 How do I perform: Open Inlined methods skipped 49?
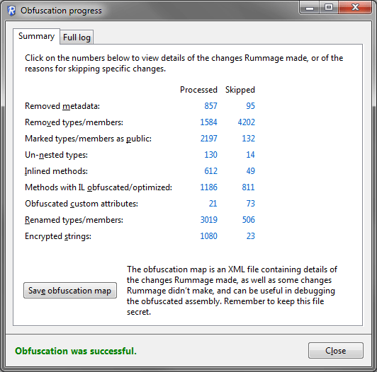coord(250,171)
